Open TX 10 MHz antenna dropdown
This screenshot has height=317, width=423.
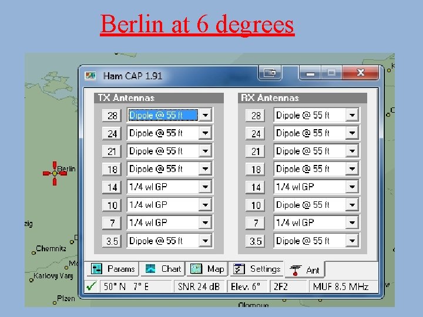tap(205, 205)
